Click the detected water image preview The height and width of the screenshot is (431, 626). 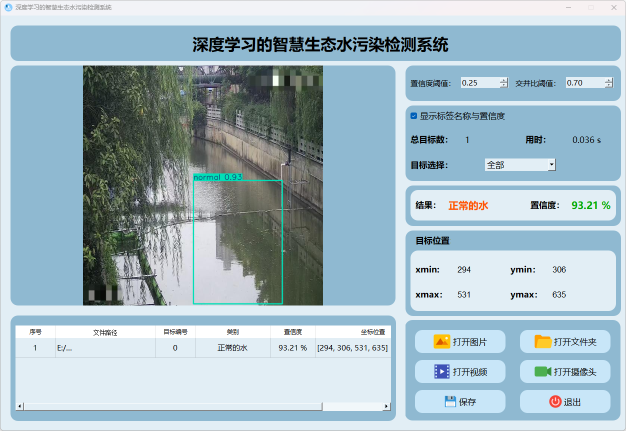point(202,185)
